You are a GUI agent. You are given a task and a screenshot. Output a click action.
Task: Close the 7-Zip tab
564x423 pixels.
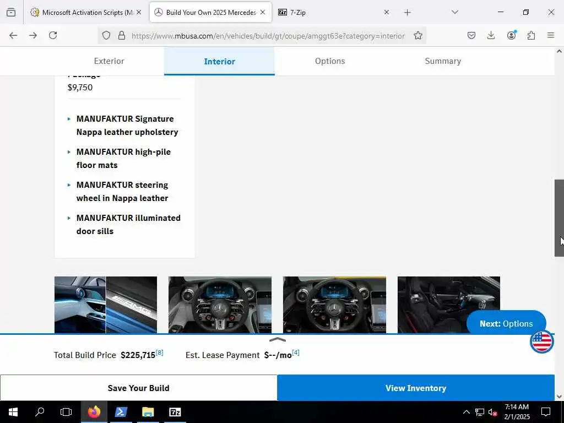point(387,12)
